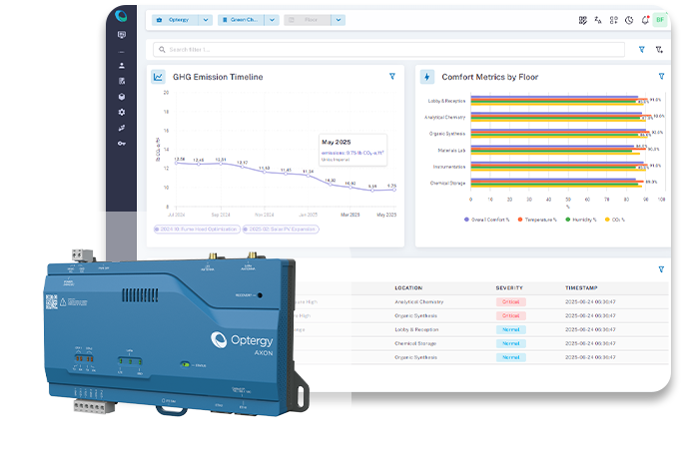The height and width of the screenshot is (453, 685).
Task: Click the filter icon on GHG Emission Timeline
Action: click(392, 77)
